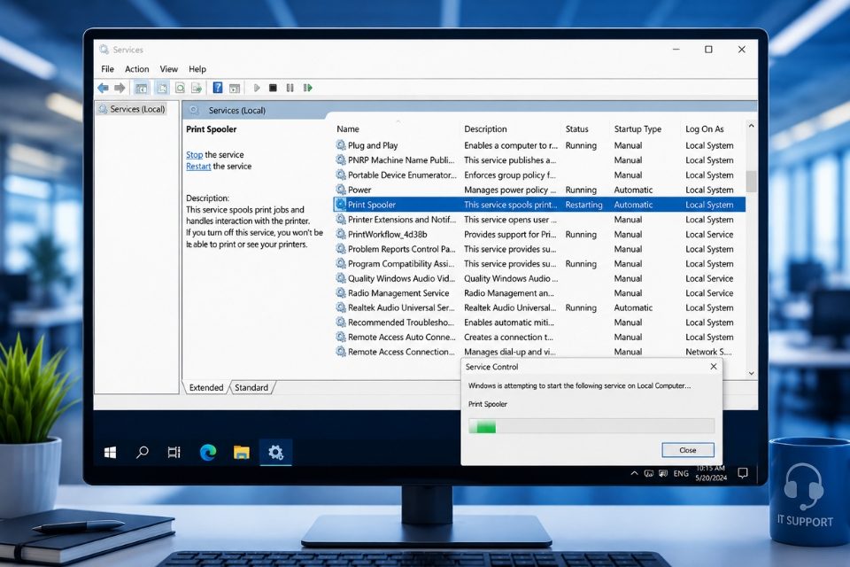850x567 pixels.
Task: Select the Portable Device Enumerator row icon
Action: pos(340,175)
